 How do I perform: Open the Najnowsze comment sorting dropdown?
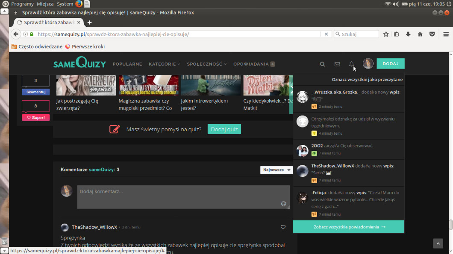(x=276, y=170)
